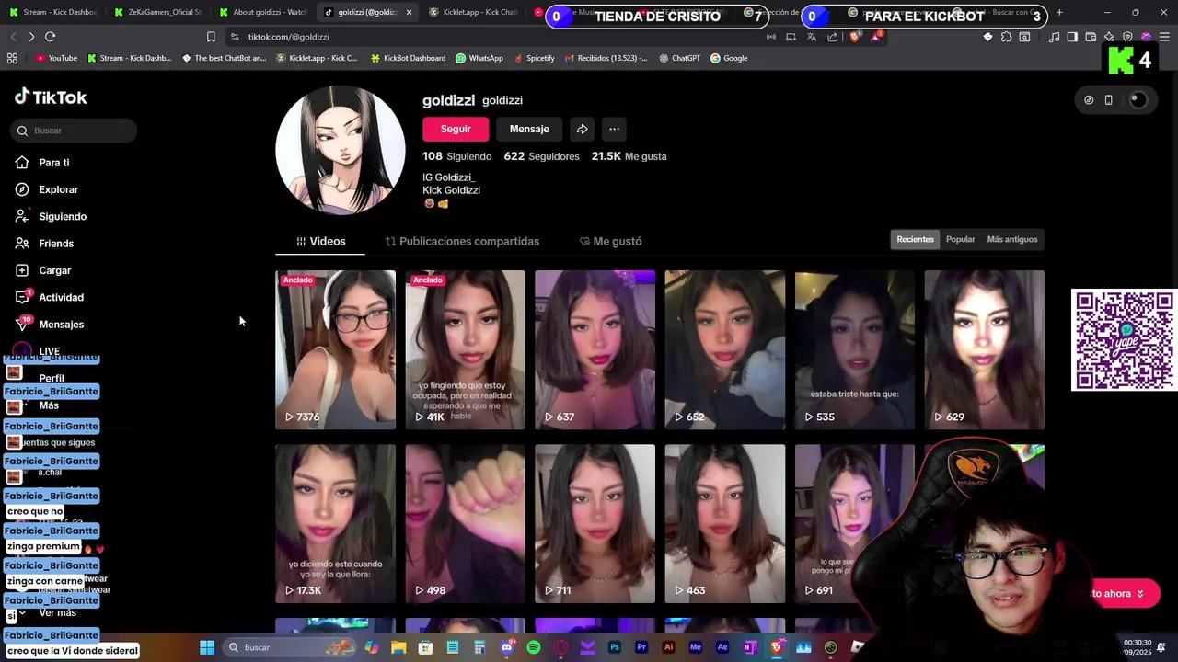Reload the page in the browser
Screen dimensions: 1178x662
tap(50, 37)
